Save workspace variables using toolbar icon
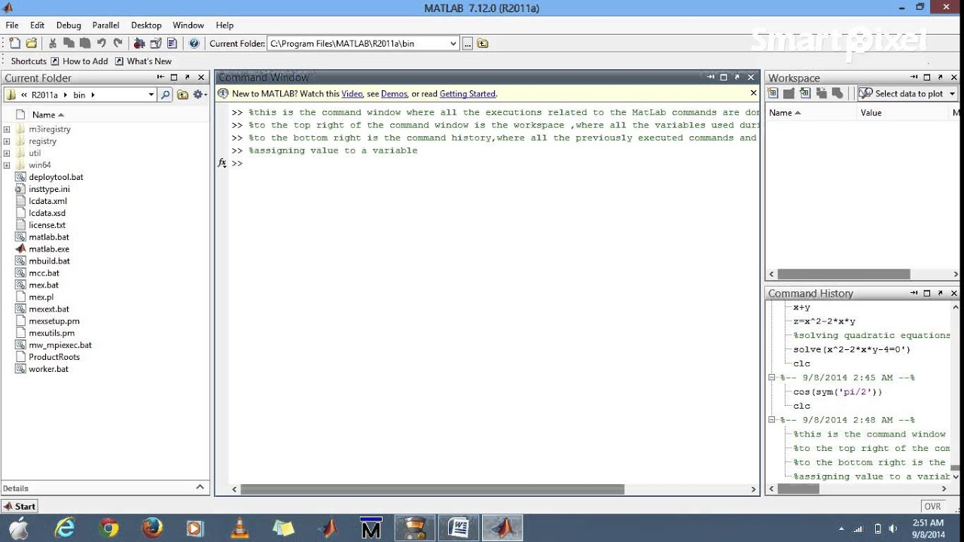964x542 pixels. pyautogui.click(x=822, y=93)
